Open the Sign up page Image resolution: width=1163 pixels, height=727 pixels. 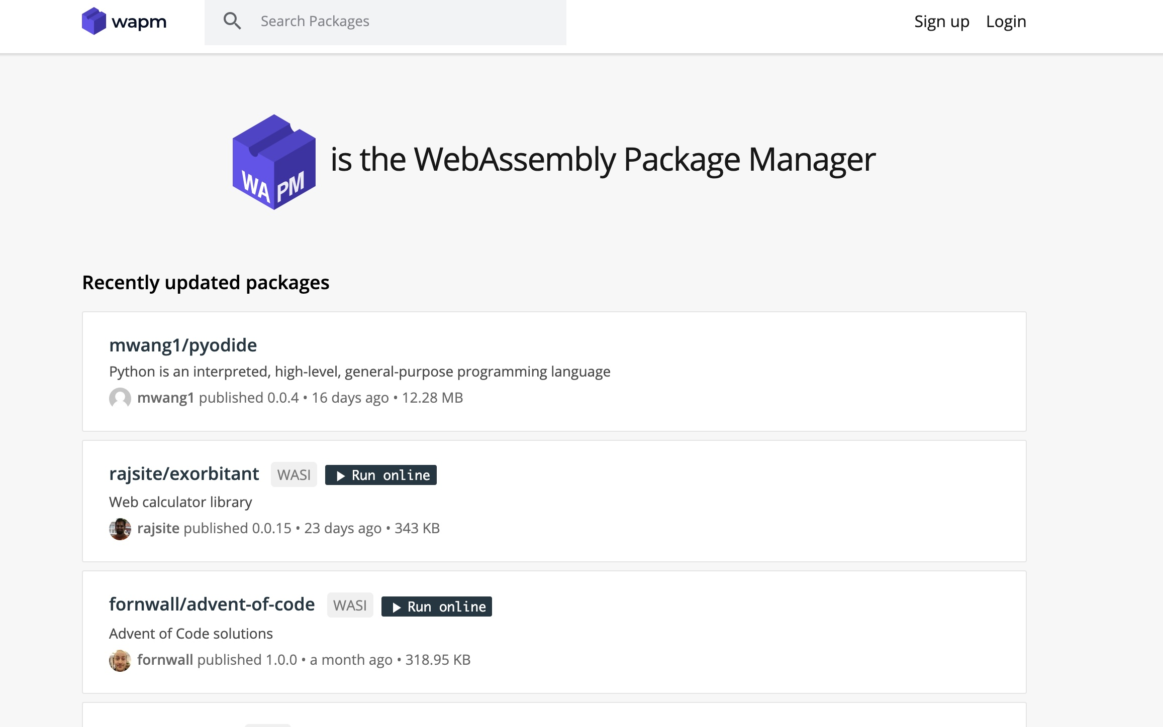pyautogui.click(x=941, y=22)
